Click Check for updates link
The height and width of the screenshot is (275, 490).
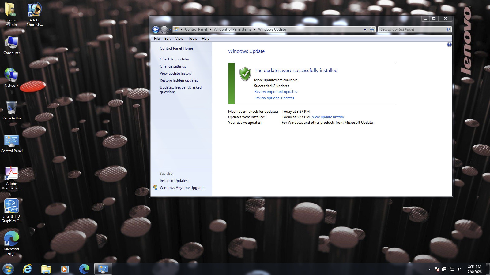pyautogui.click(x=175, y=59)
